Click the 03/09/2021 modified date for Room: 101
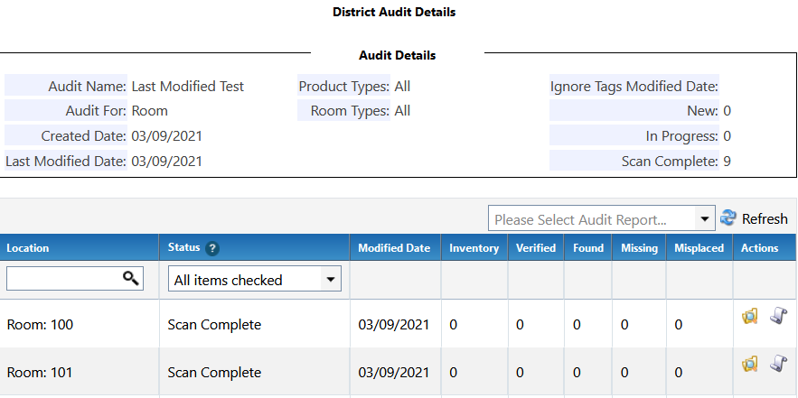 click(393, 373)
